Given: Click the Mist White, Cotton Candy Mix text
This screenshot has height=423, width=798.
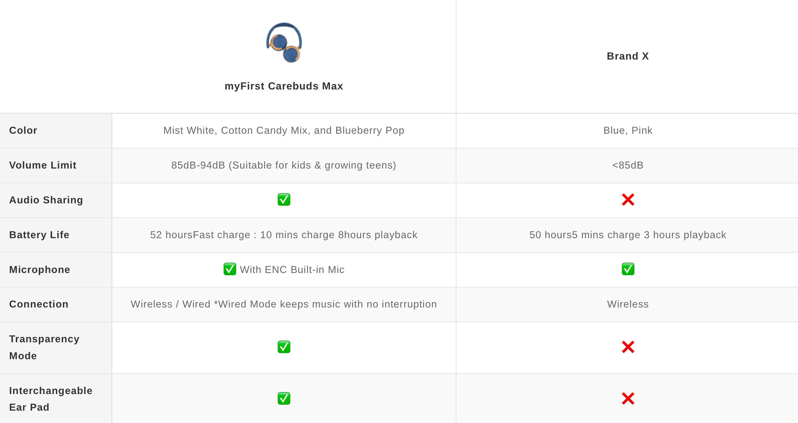Looking at the screenshot, I should click(284, 130).
